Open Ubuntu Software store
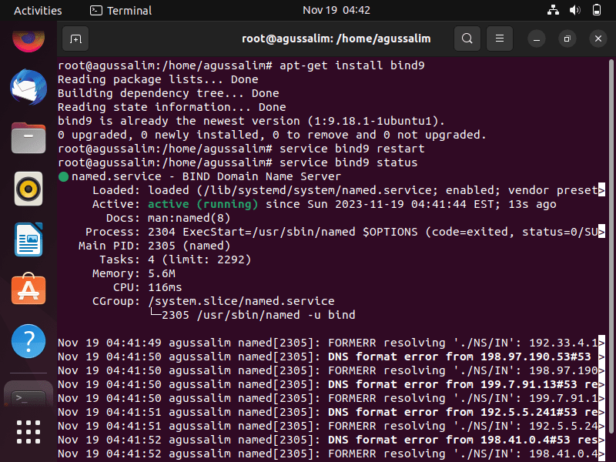This screenshot has height=462, width=616. pos(28,290)
